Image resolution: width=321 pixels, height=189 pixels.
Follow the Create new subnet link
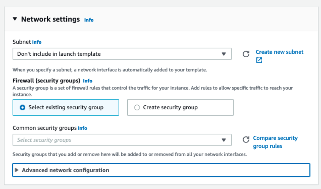279,51
